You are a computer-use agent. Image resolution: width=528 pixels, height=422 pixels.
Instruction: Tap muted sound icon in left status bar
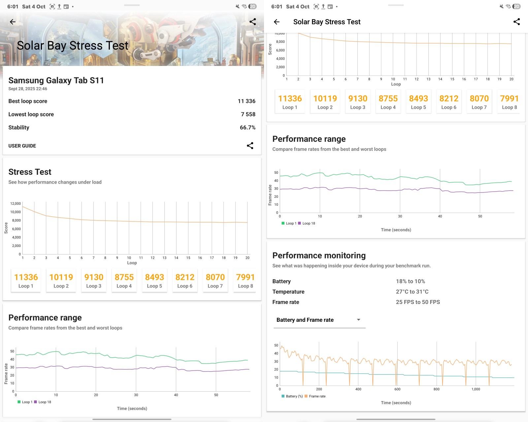(x=237, y=7)
